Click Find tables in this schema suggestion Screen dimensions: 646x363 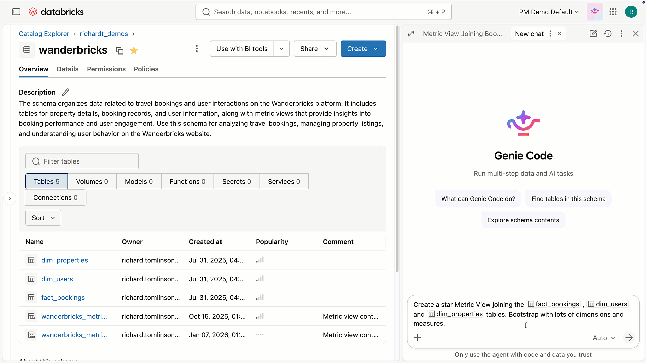pyautogui.click(x=568, y=199)
